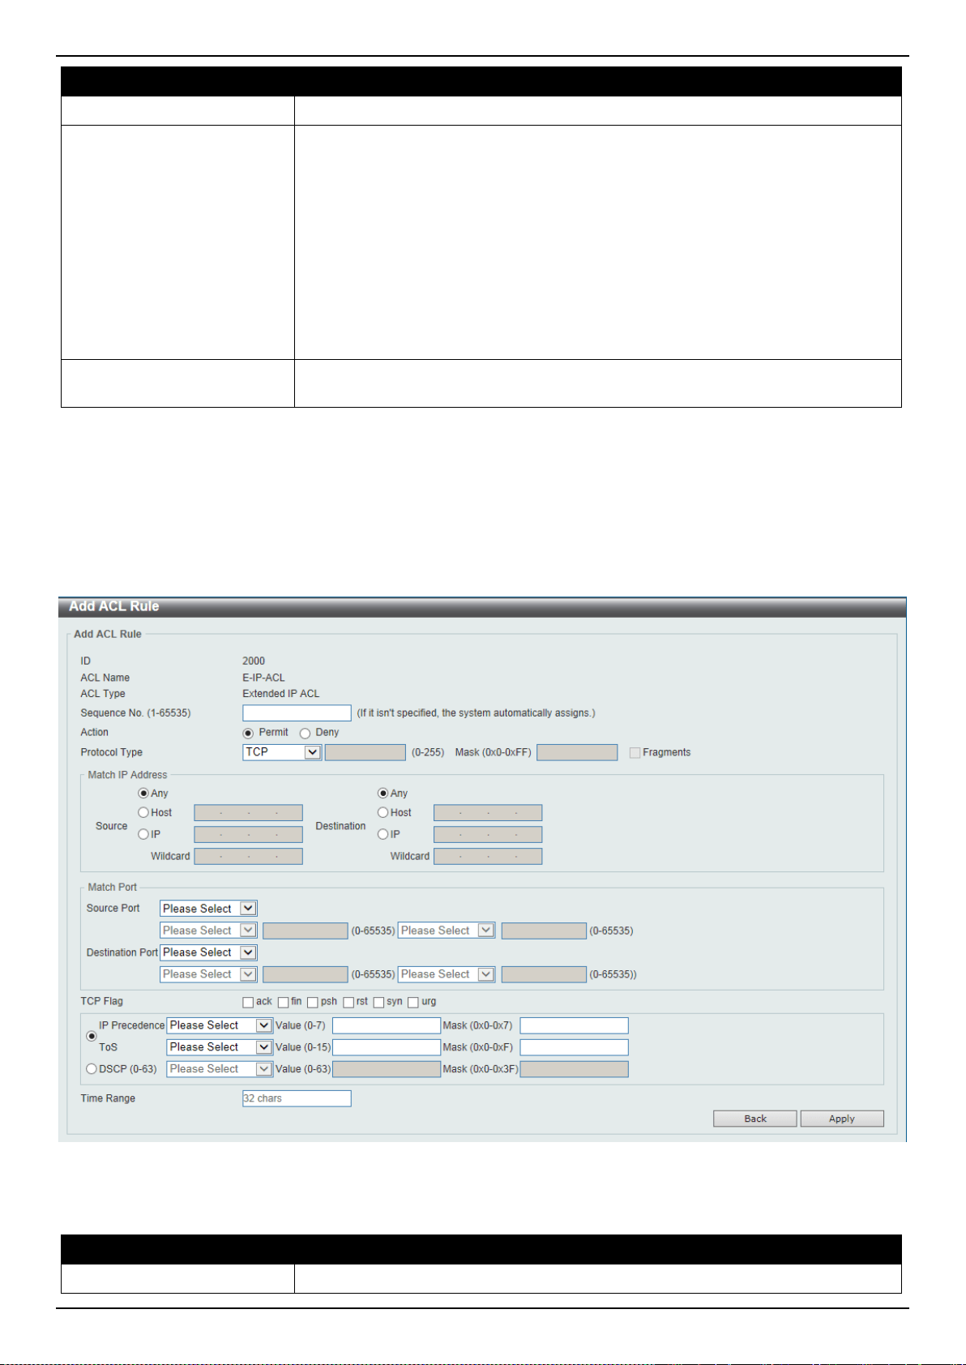Click the Source IP address field

click(x=248, y=835)
